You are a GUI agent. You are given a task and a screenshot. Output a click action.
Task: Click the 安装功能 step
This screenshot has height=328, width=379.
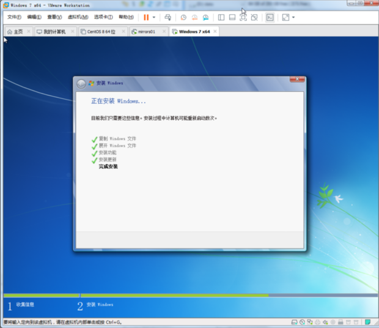click(108, 152)
